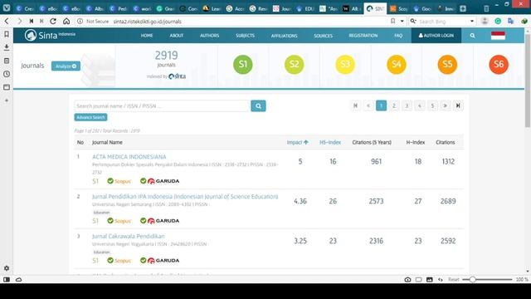Viewport: 531px width, 299px height.
Task: Open AFFILIATIONS menu item
Action: click(x=284, y=36)
